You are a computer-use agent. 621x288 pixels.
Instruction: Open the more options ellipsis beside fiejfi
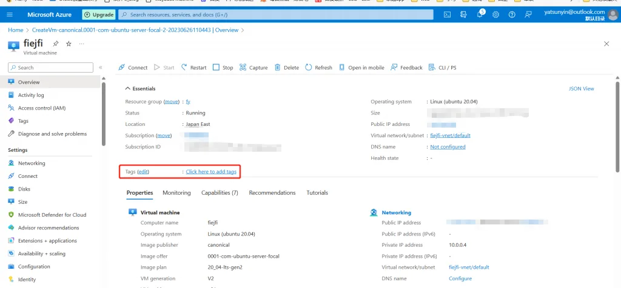[82, 44]
